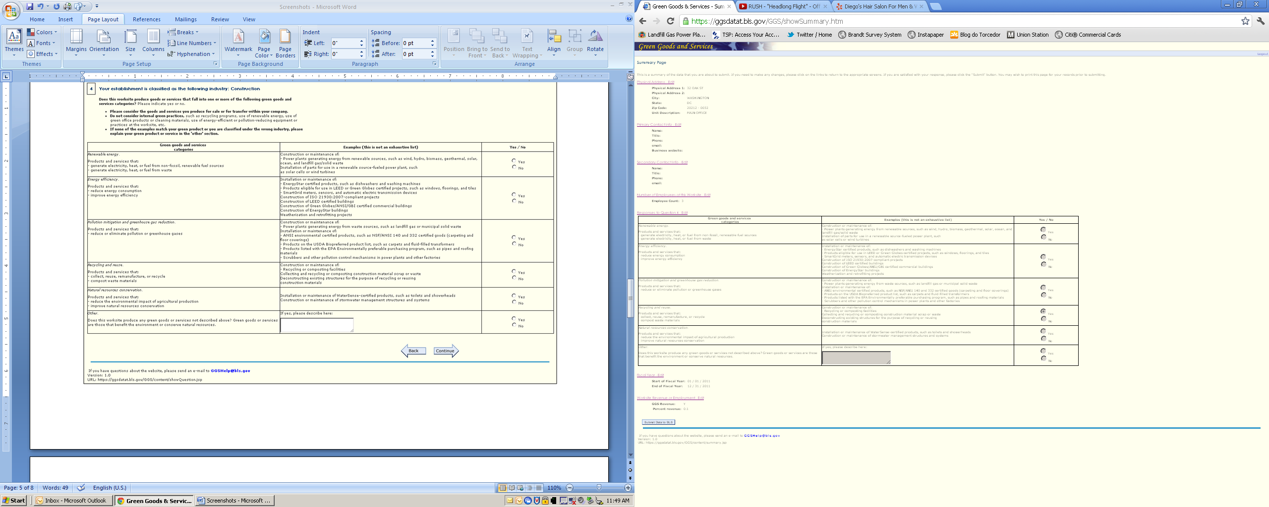This screenshot has height=507, width=1269.
Task: Click the Word zoom slider handle
Action: [599, 488]
